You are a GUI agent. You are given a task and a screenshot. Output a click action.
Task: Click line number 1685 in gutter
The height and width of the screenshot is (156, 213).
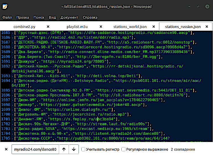pos(6,33)
